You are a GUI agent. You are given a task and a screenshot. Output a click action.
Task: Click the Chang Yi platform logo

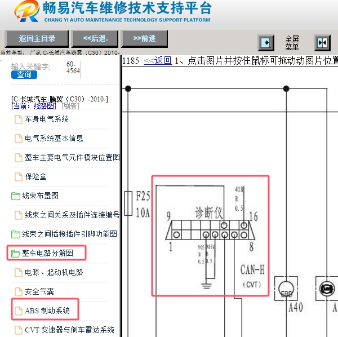pyautogui.click(x=26, y=11)
